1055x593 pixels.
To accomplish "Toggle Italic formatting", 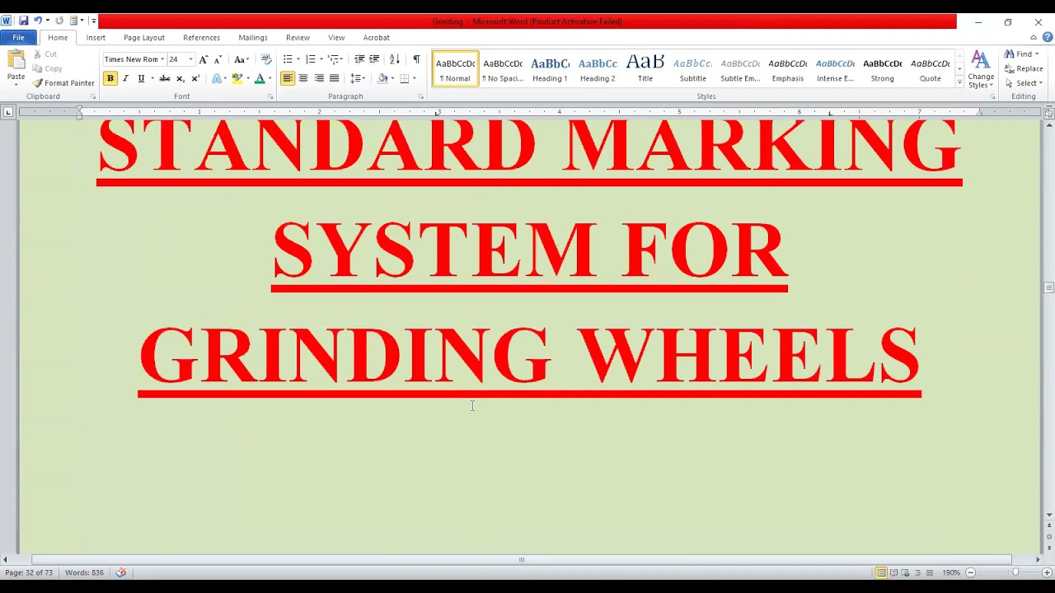I will click(125, 78).
